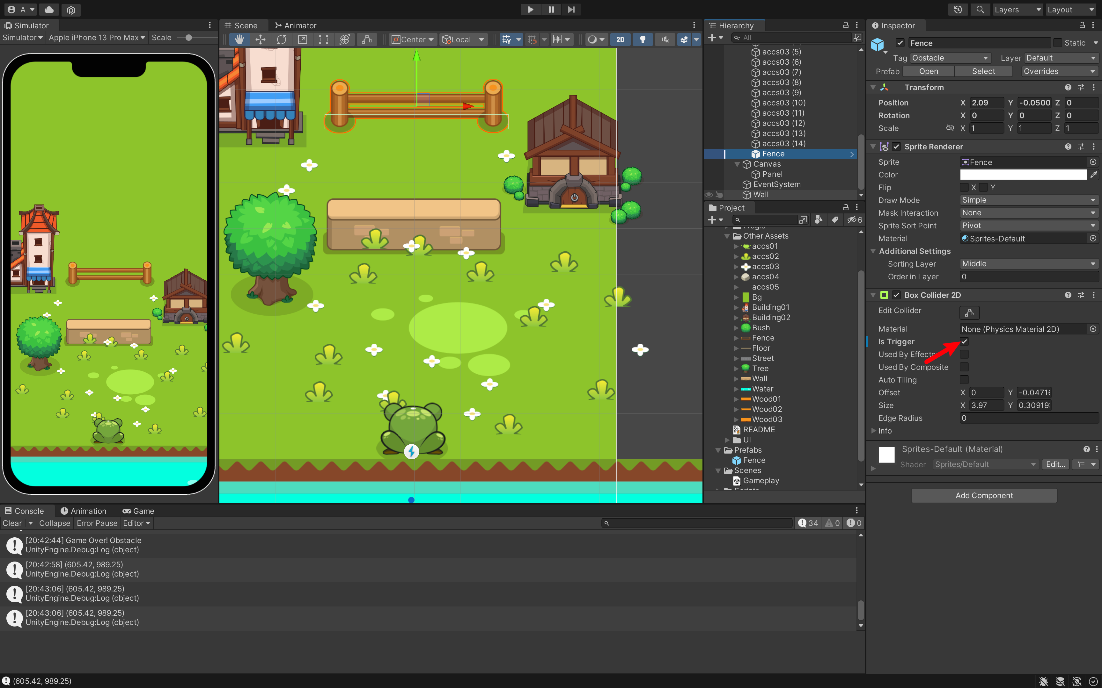Enable Used By Effector checkbox
The width and height of the screenshot is (1102, 688).
click(964, 355)
